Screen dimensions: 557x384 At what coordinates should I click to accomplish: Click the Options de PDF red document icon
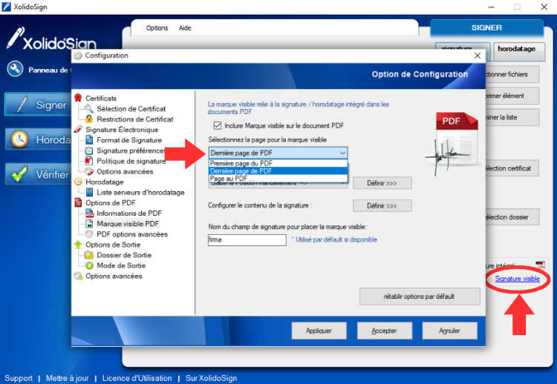click(x=78, y=202)
